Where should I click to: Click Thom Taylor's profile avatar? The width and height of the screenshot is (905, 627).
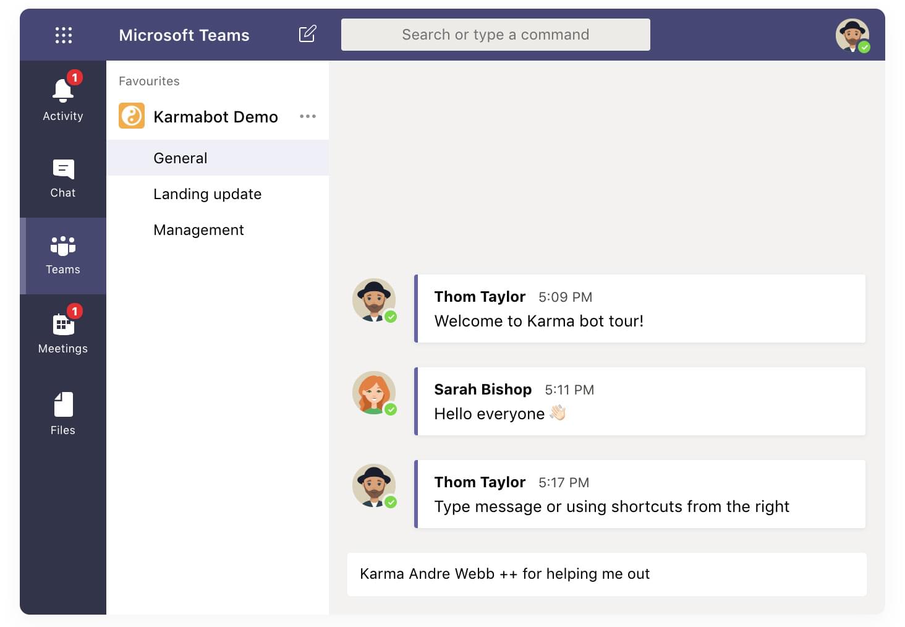[375, 301]
